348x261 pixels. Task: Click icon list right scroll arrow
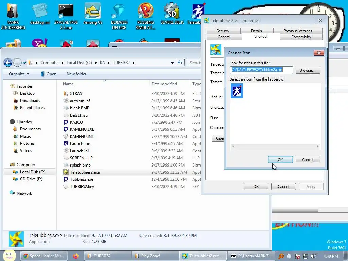318,147
